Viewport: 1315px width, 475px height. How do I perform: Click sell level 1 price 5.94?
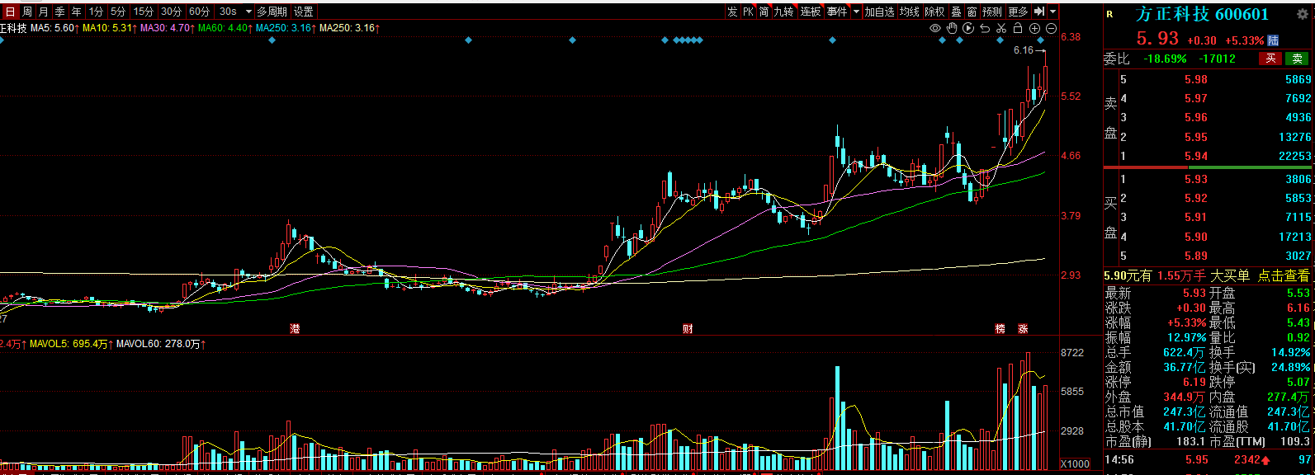point(1195,156)
